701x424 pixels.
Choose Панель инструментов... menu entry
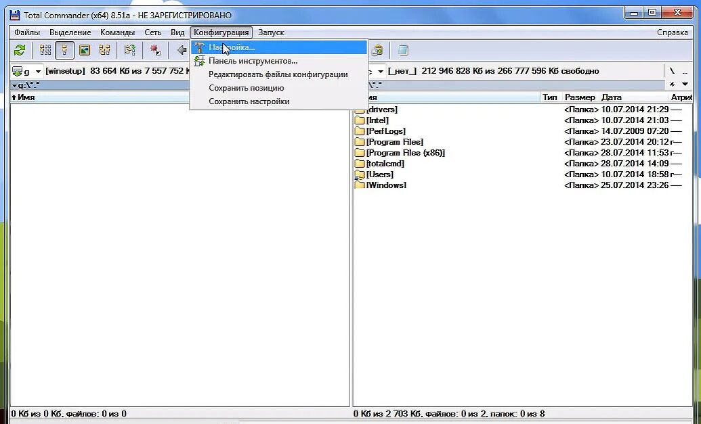tap(278, 61)
